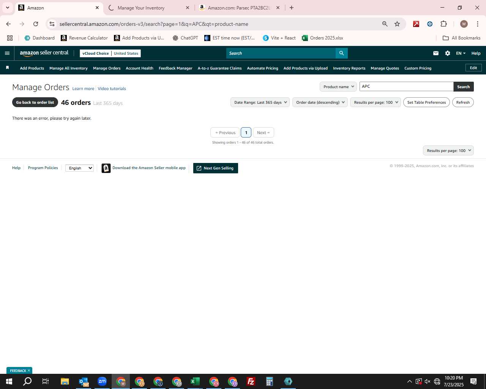Open the settings gear icon
This screenshot has width=486, height=389.
click(448, 53)
